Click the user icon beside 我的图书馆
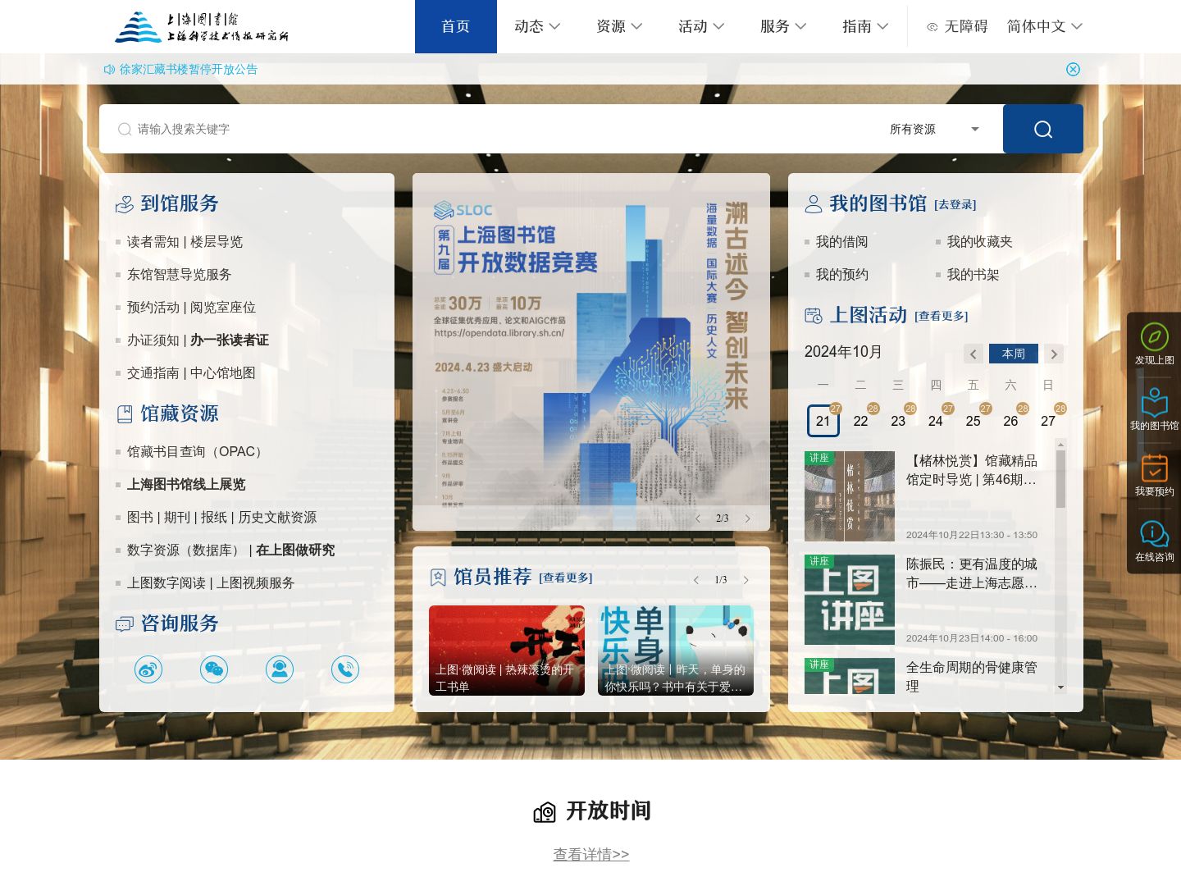Viewport: 1181px width, 886px height. [814, 204]
